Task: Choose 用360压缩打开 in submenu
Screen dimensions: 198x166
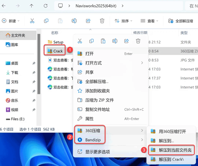Action: pos(171,131)
